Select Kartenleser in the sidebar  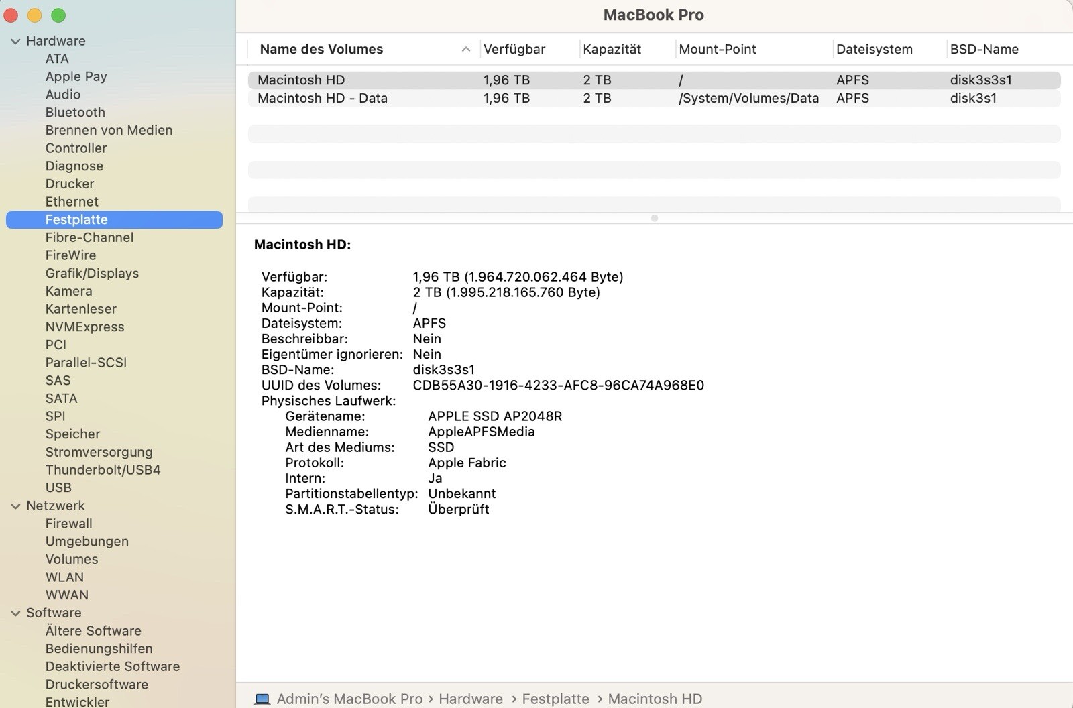pyautogui.click(x=81, y=309)
